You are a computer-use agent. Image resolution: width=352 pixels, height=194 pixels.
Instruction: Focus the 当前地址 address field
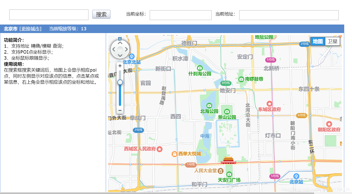[x=289, y=15]
